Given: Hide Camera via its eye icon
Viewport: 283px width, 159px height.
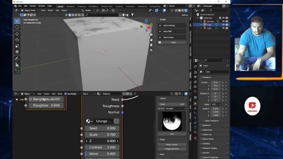Looking at the screenshot, I should coord(223,21).
